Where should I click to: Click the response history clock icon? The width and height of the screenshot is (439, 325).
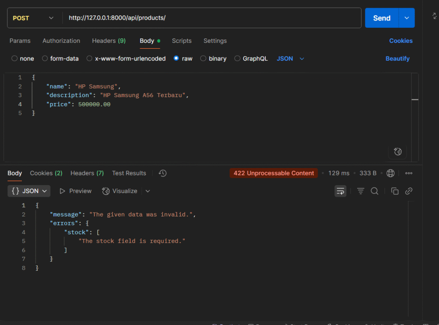pos(162,173)
